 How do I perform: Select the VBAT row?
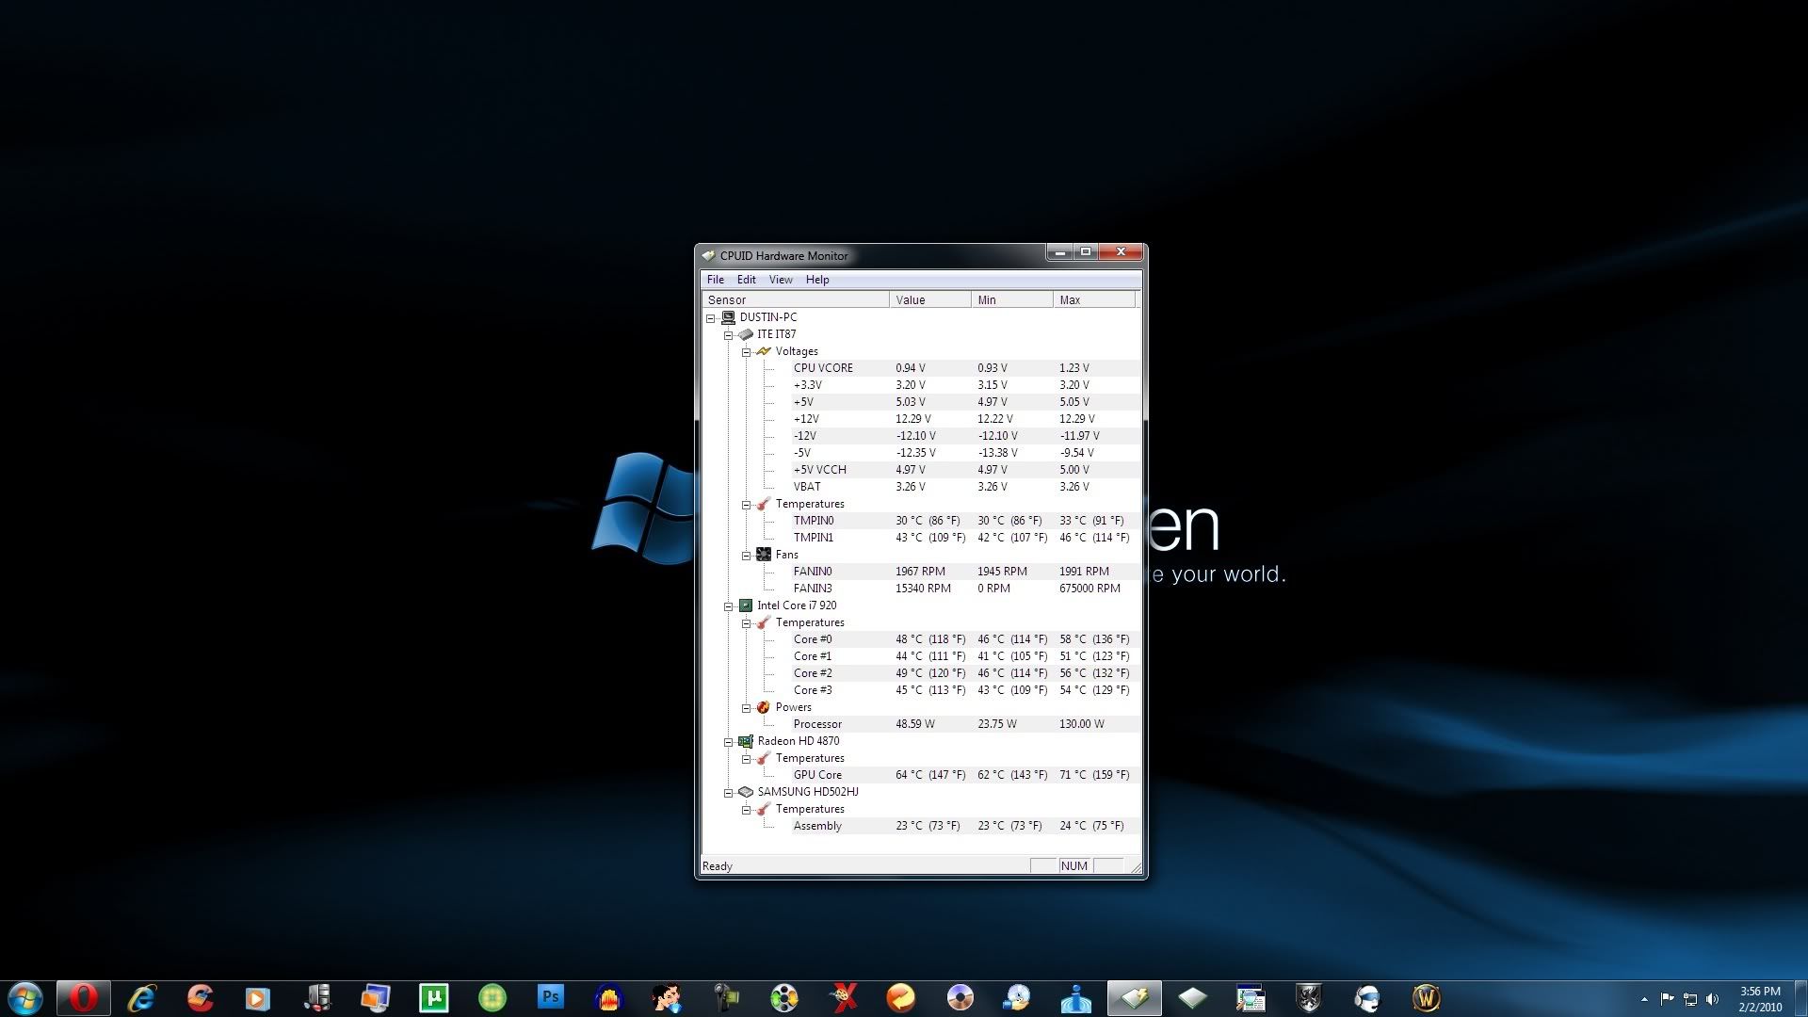tap(965, 487)
